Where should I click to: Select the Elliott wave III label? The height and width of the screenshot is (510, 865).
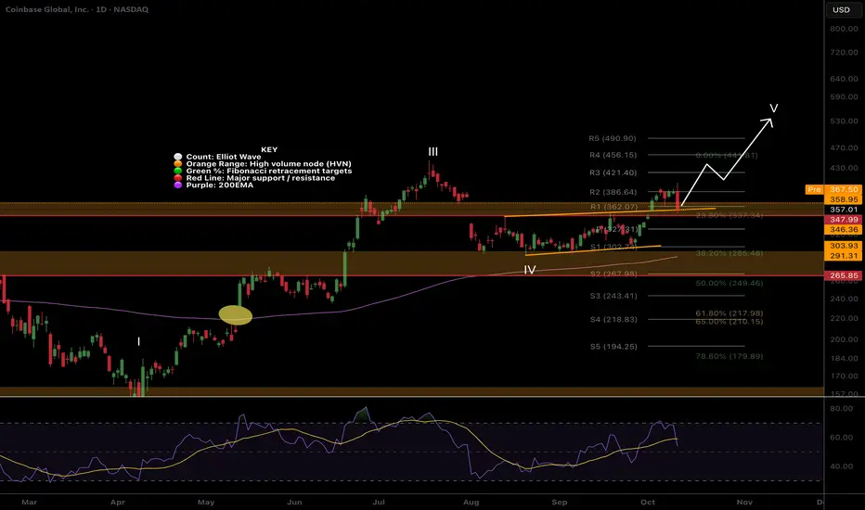[x=433, y=152]
